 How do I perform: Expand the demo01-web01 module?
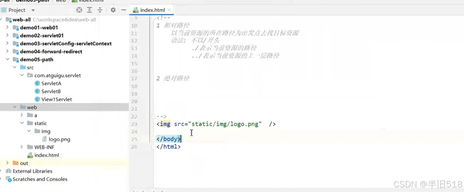pyautogui.click(x=7, y=27)
